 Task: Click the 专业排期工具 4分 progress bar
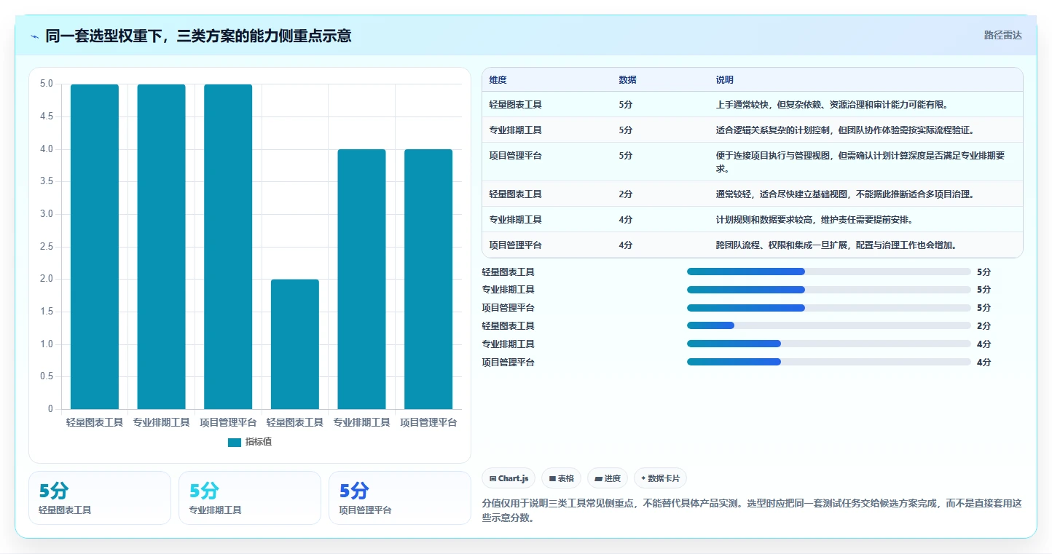click(829, 344)
